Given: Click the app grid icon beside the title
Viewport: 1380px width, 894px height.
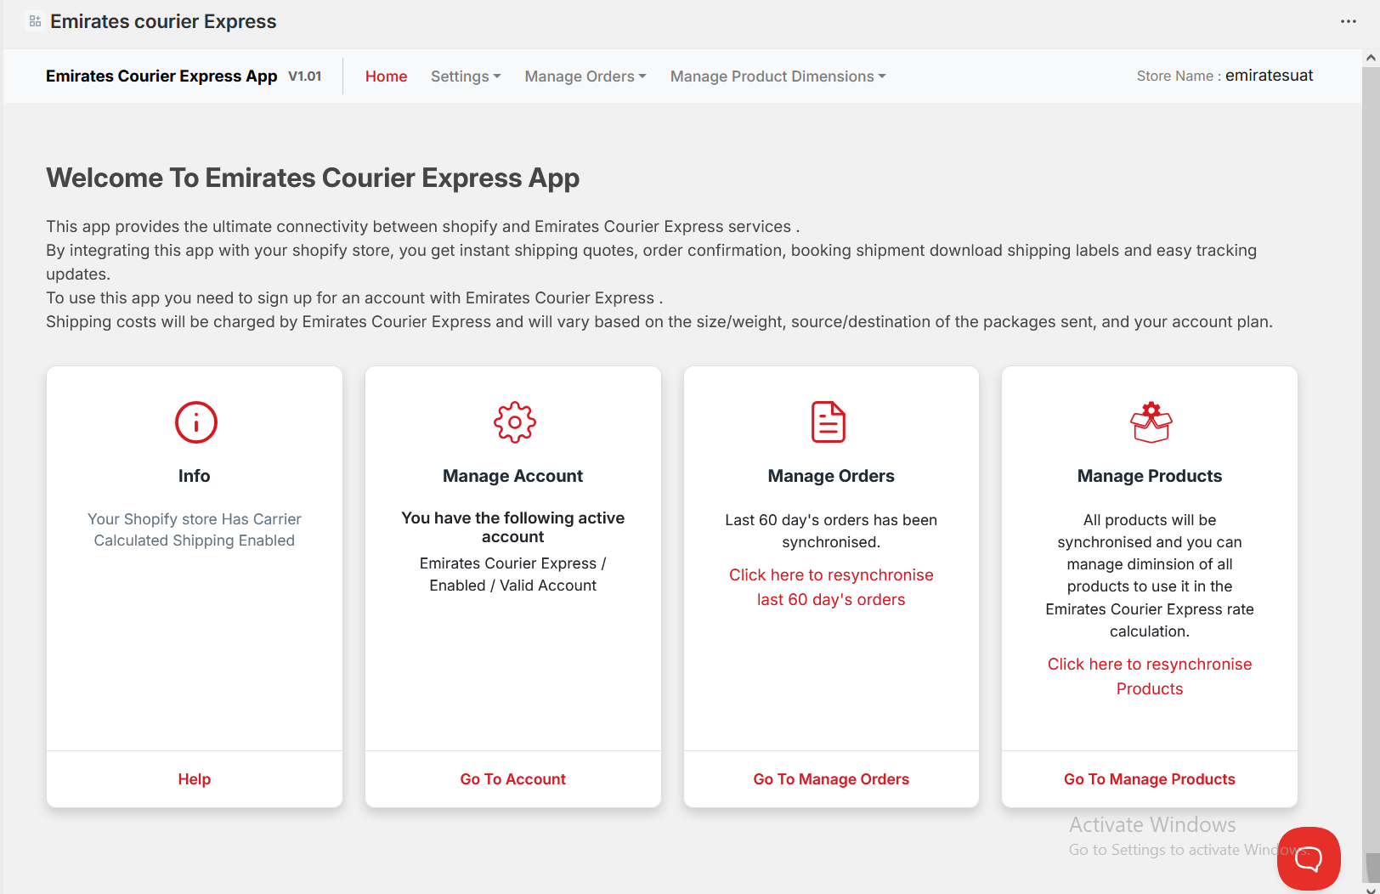Looking at the screenshot, I should point(35,21).
